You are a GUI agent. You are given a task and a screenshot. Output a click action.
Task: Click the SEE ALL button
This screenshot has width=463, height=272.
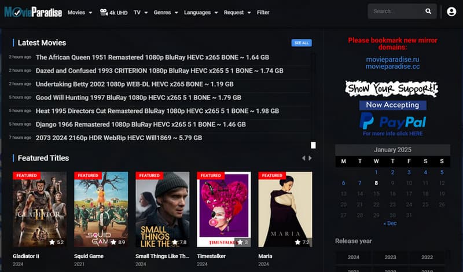(x=302, y=43)
